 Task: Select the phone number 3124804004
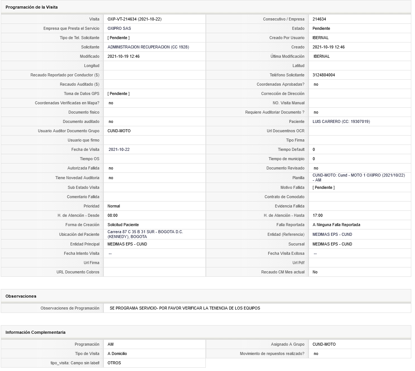(324, 75)
